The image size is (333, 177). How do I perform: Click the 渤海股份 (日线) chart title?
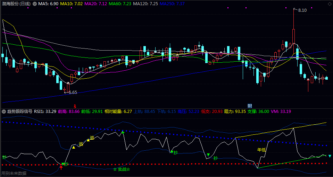coord(16,4)
